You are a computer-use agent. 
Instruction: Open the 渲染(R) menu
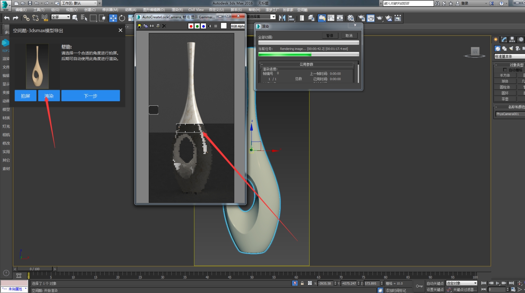click(177, 10)
